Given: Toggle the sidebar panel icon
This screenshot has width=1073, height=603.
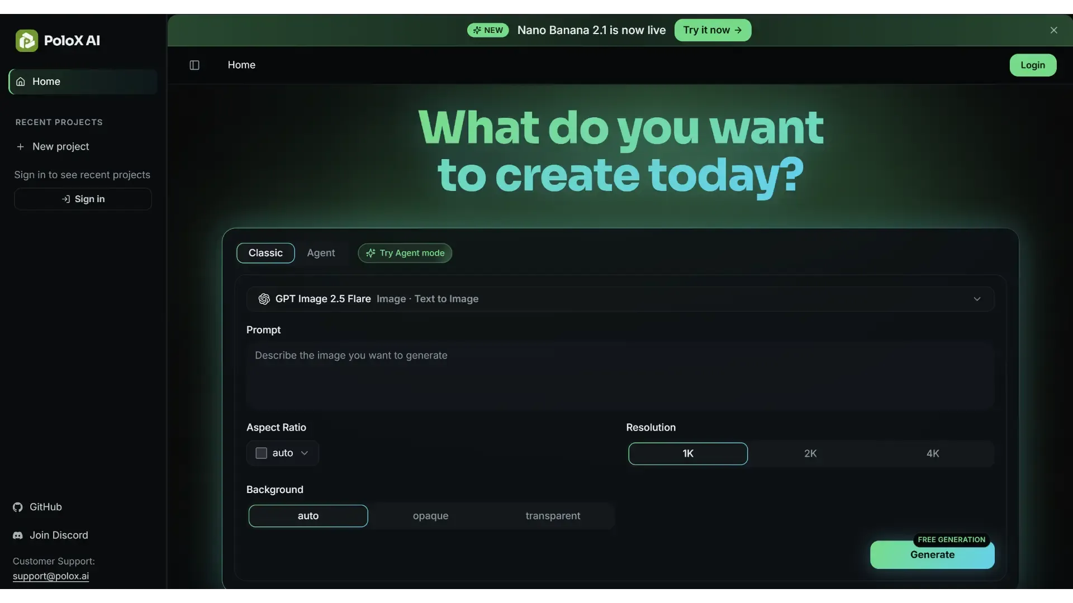Looking at the screenshot, I should 194,65.
